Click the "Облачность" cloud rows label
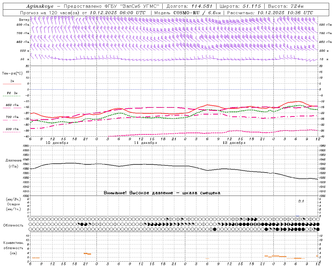The height and width of the screenshot is (266, 333). 13,225
